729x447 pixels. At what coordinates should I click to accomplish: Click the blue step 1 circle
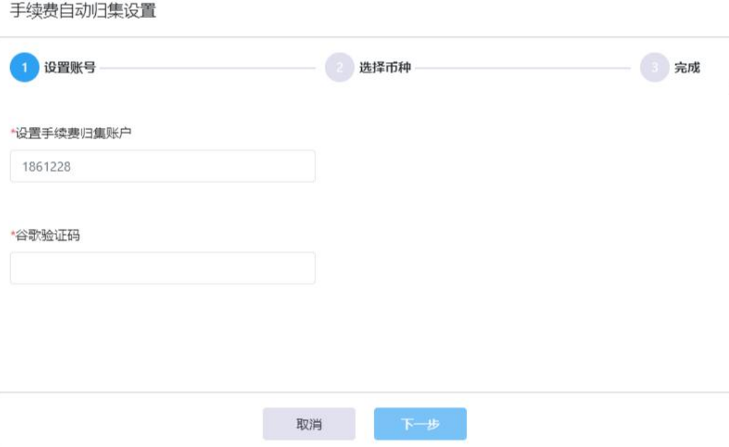(x=24, y=68)
